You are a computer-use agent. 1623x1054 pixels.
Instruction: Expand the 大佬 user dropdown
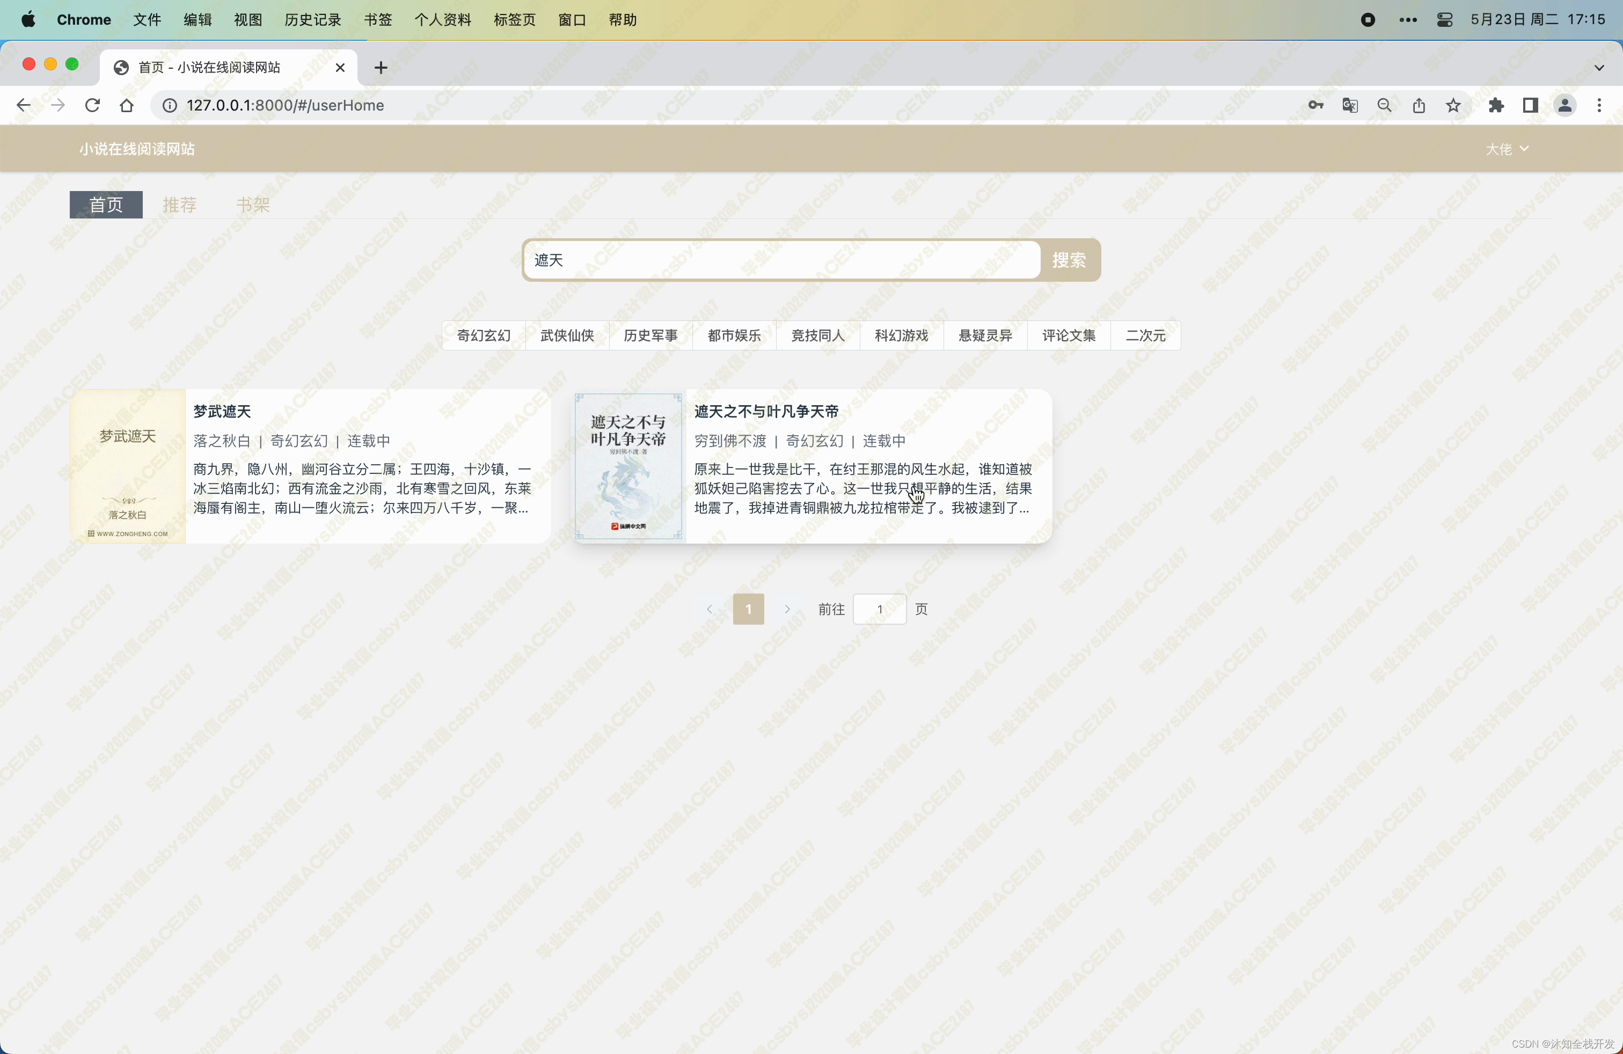pos(1507,149)
